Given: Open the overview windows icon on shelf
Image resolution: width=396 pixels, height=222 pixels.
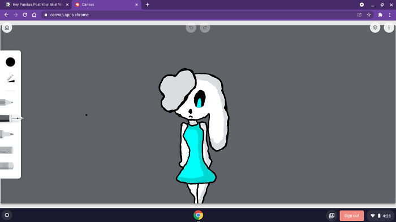Looking at the screenshot, I should (x=332, y=215).
